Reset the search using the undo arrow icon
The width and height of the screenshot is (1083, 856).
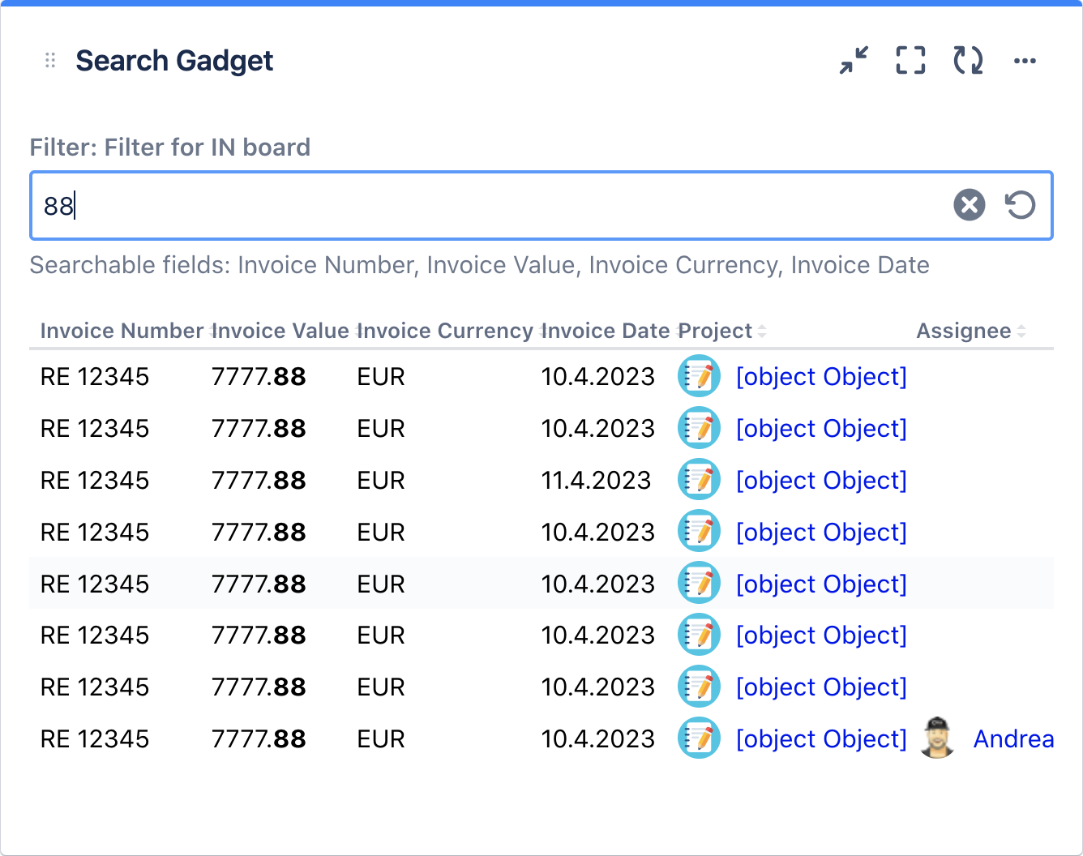(1020, 205)
